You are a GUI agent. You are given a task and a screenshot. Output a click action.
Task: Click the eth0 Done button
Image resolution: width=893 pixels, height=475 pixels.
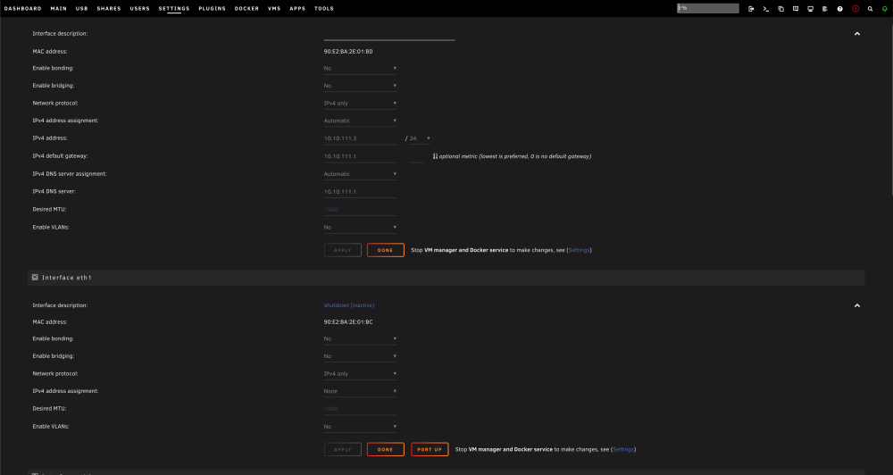[386, 250]
